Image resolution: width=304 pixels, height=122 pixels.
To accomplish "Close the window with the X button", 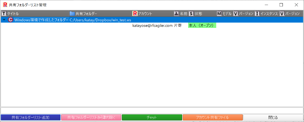I will tap(296, 5).
